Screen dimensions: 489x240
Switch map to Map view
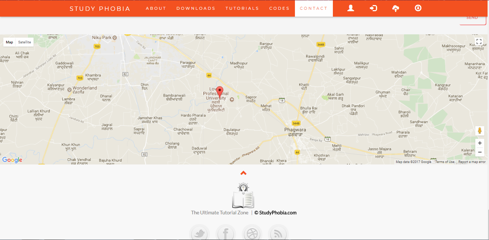pyautogui.click(x=9, y=42)
